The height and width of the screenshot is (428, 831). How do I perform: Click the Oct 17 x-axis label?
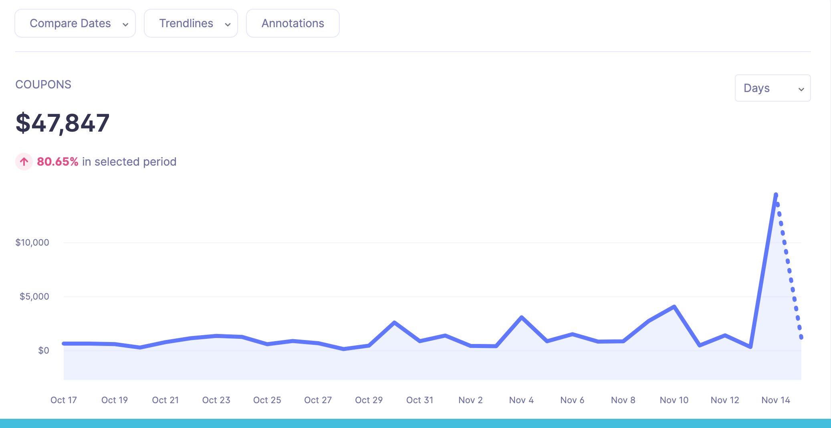click(64, 400)
